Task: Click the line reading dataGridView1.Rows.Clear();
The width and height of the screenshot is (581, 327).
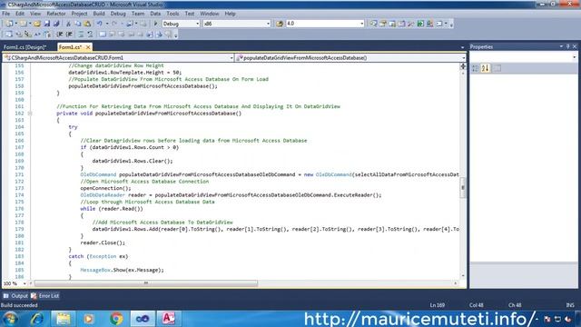Action: click(133, 161)
